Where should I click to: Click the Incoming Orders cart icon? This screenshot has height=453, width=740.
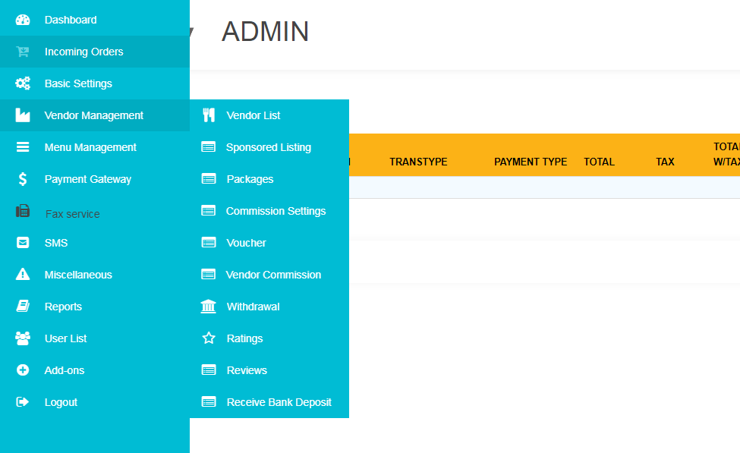[x=23, y=52]
